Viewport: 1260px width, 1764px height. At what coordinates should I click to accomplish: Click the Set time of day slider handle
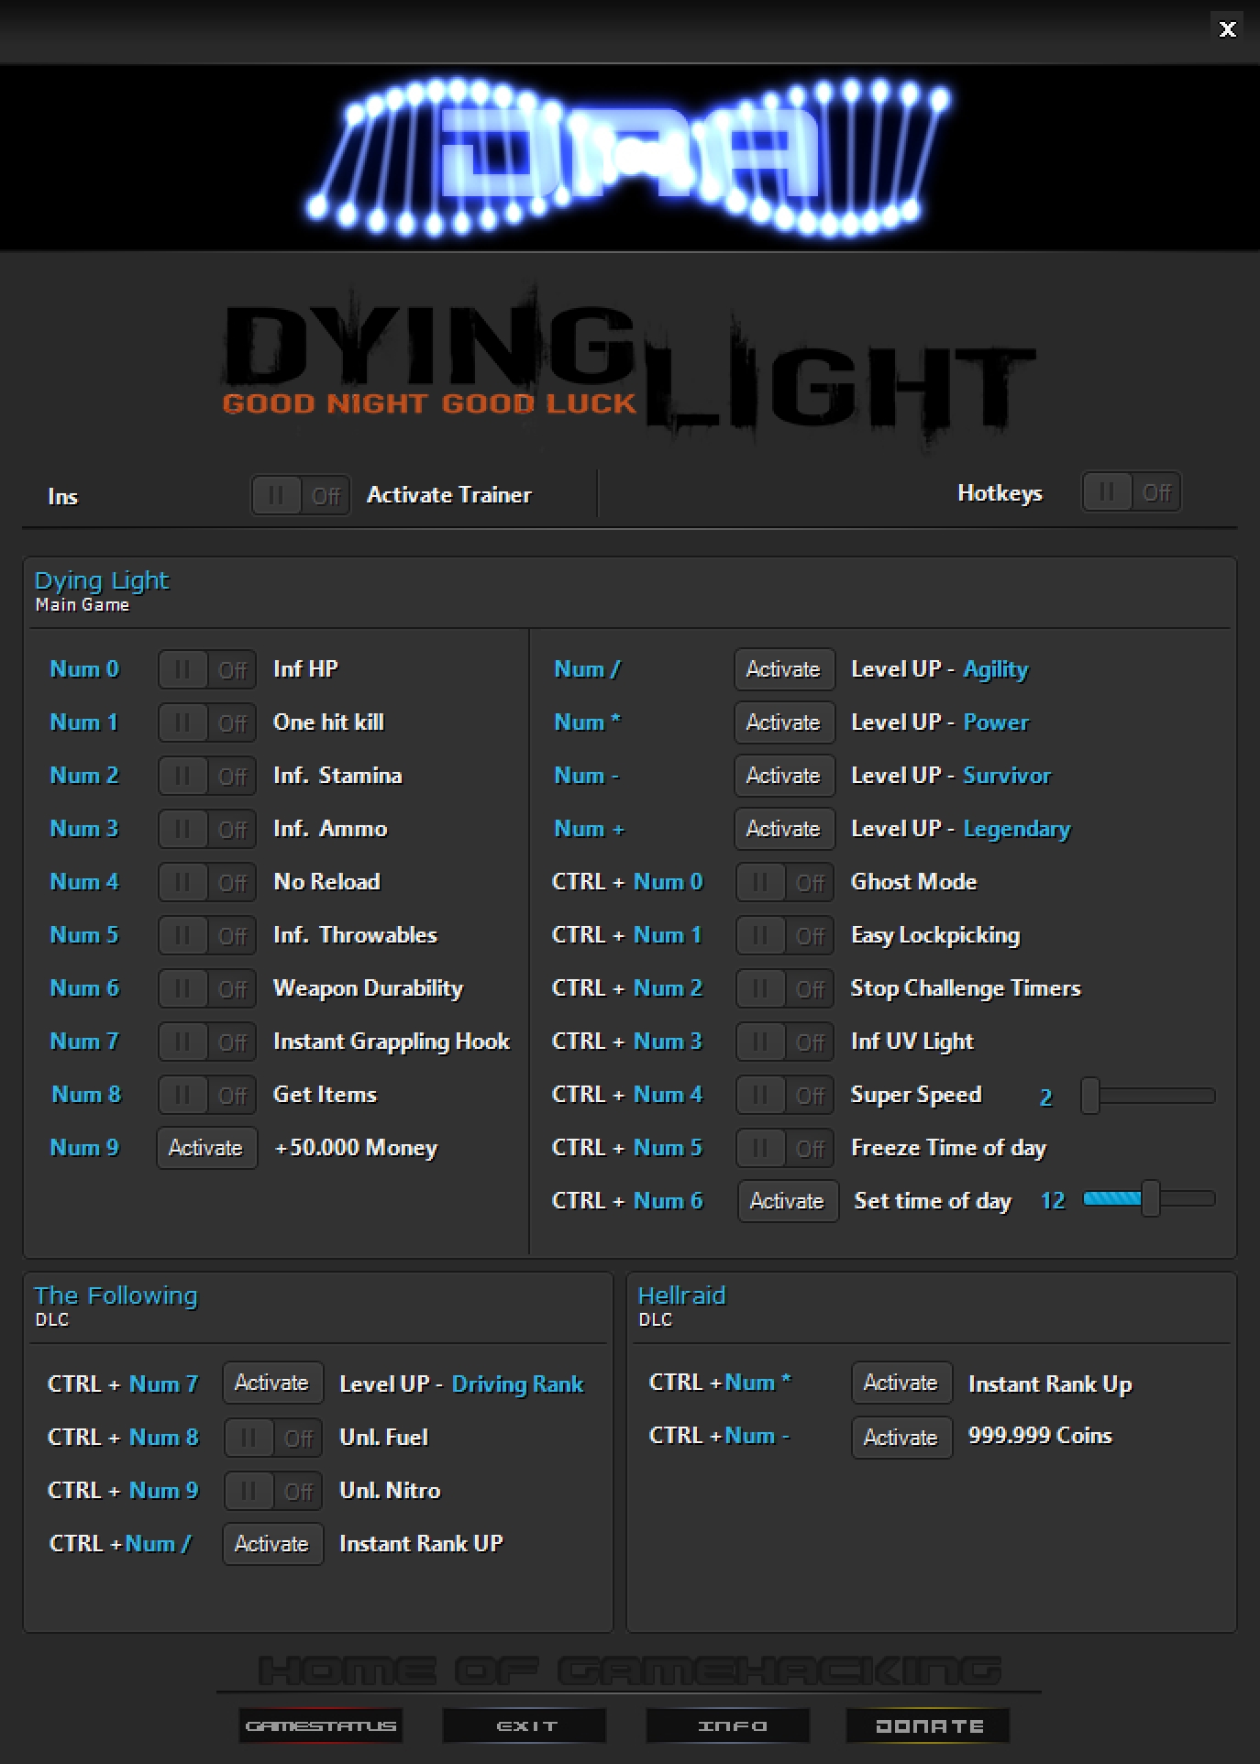pos(1151,1198)
